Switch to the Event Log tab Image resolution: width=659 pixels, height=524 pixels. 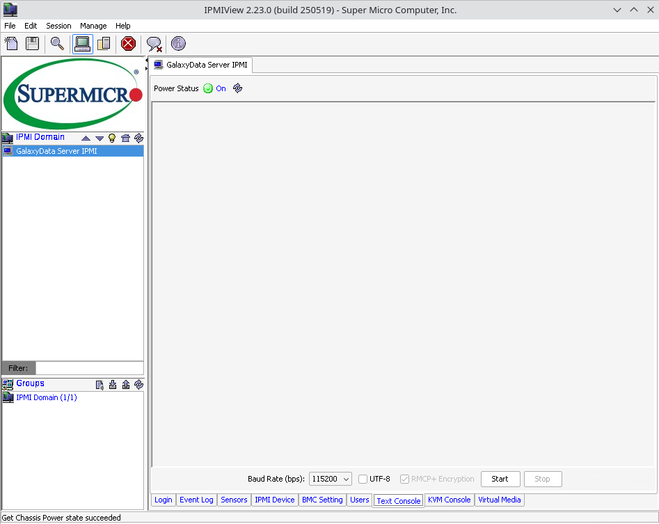[x=196, y=500]
